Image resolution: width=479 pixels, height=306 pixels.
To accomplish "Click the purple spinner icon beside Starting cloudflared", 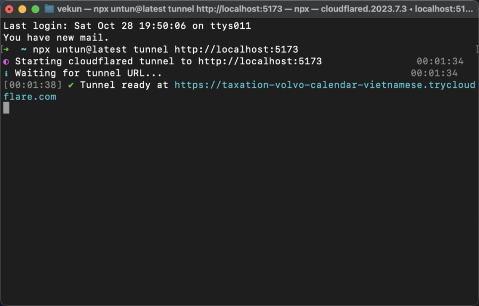I will (x=6, y=62).
